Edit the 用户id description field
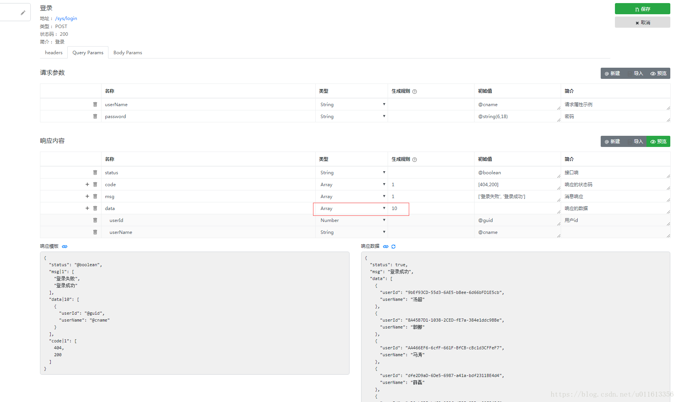Image resolution: width=678 pixels, height=402 pixels. coord(616,220)
